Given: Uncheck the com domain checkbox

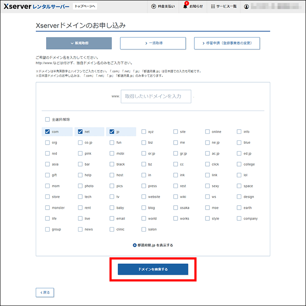Looking at the screenshot, I should (47, 132).
